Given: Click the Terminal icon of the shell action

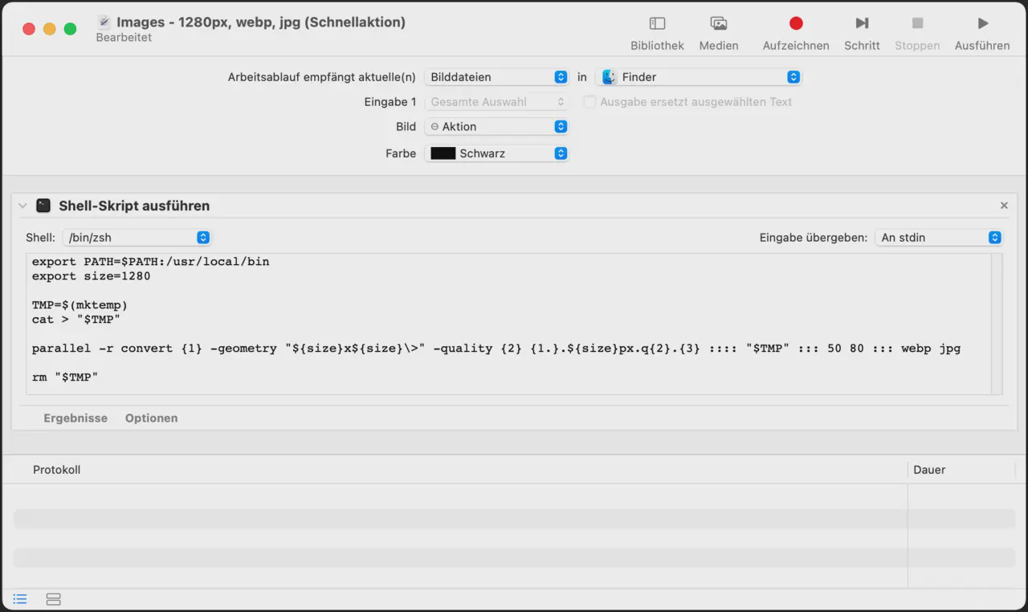Looking at the screenshot, I should pyautogui.click(x=43, y=206).
